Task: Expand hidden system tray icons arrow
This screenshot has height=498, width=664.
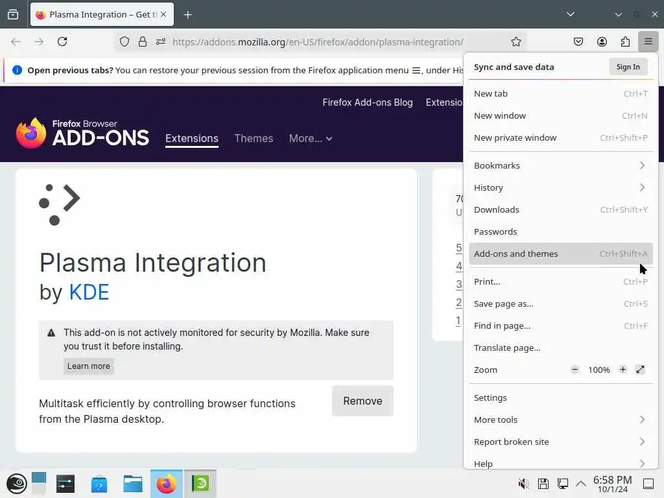Action: click(581, 484)
